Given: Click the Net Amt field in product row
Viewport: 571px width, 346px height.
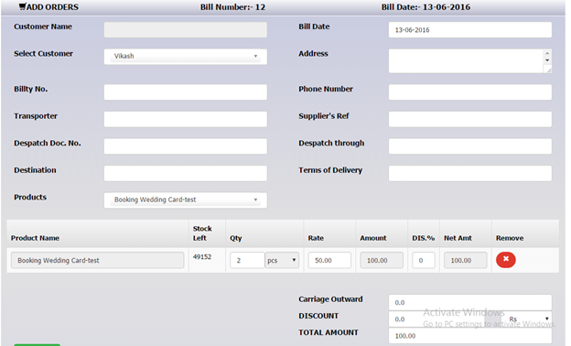Looking at the screenshot, I should [x=466, y=260].
